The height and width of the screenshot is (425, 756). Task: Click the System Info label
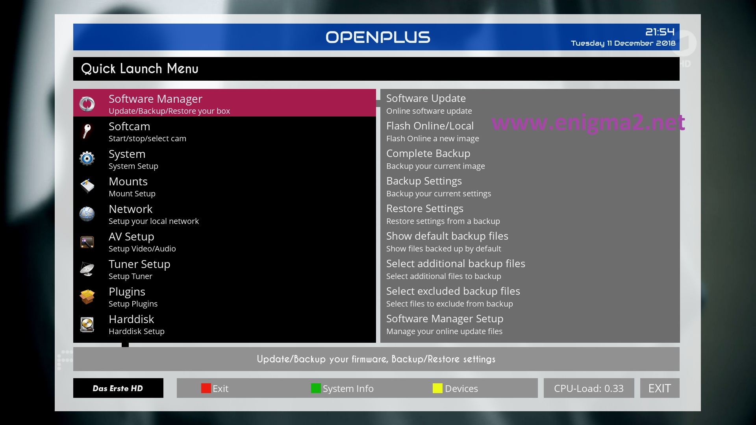(x=348, y=388)
